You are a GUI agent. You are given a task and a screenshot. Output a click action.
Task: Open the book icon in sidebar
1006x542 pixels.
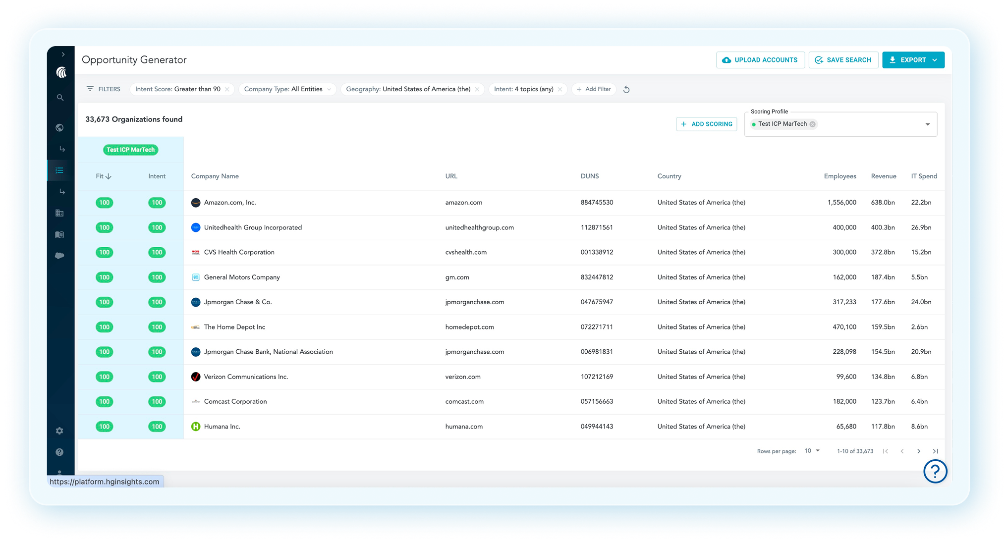tap(59, 234)
